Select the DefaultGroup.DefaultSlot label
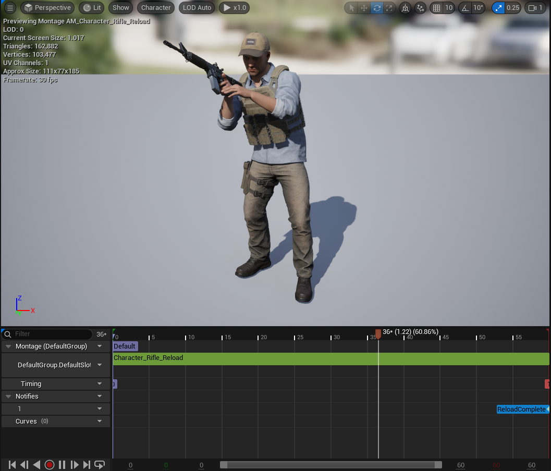This screenshot has width=551, height=471. pyautogui.click(x=54, y=365)
